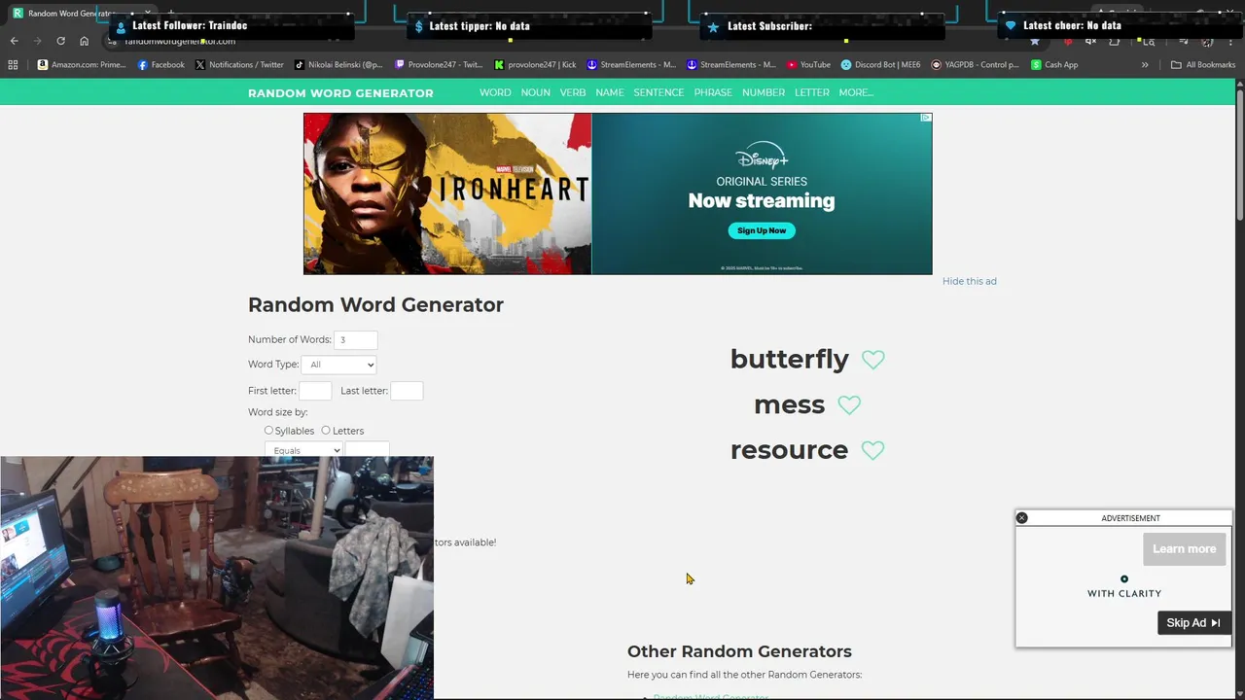This screenshot has width=1245, height=700.
Task: Open Provolone247 Twitch bookmark
Action: point(438,65)
